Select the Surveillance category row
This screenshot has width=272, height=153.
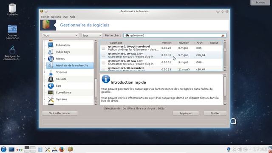68,93
